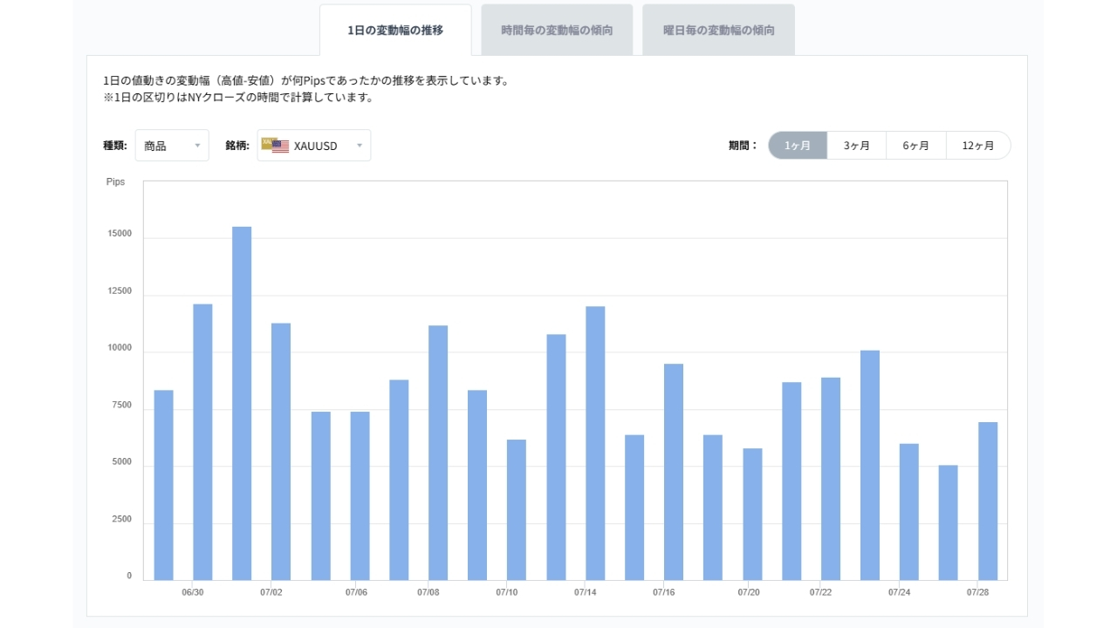Click the bar above the 06/30 label
Image resolution: width=1117 pixels, height=628 pixels.
[202, 442]
